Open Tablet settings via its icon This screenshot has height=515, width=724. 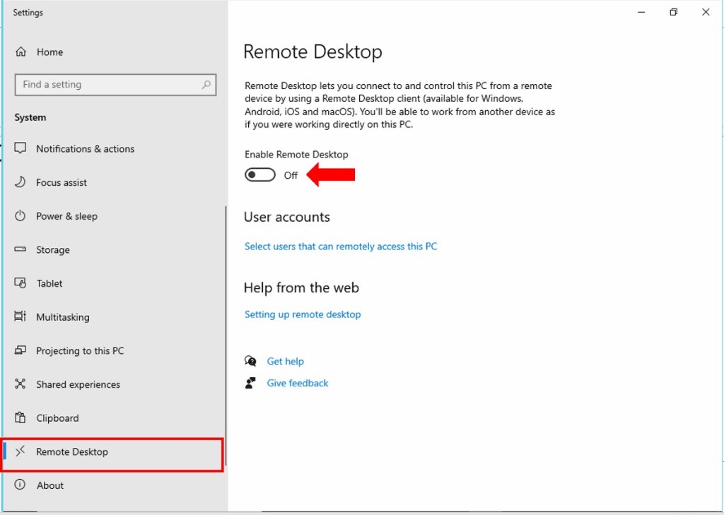coord(21,283)
